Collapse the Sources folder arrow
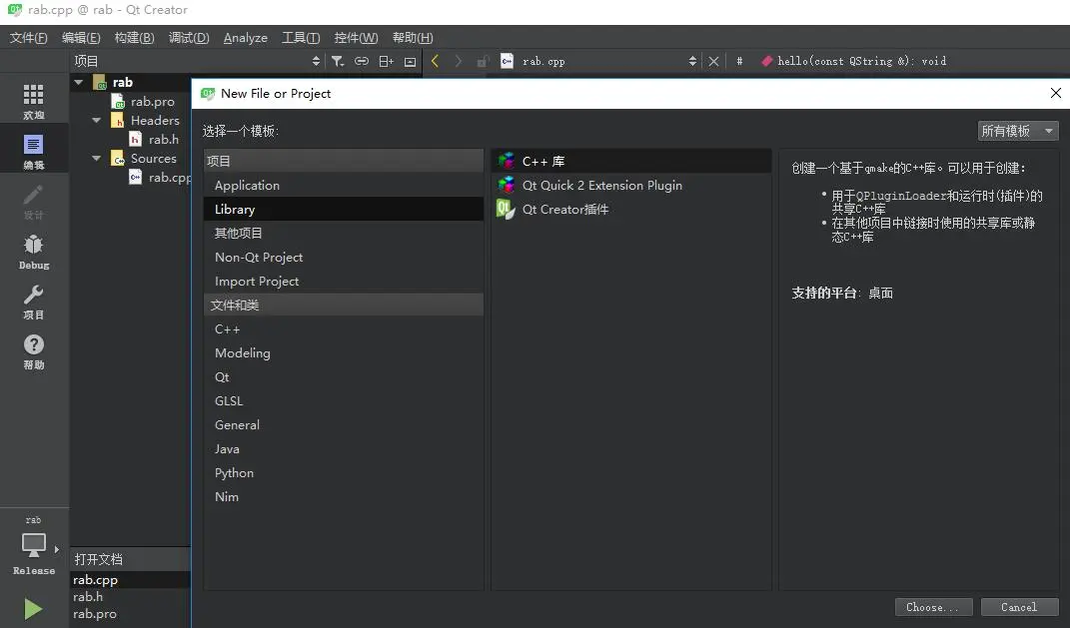1070x628 pixels. pyautogui.click(x=96, y=158)
